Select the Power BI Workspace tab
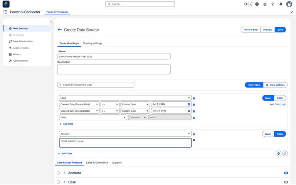Viewport: 296px width, 185px height. pos(57,12)
